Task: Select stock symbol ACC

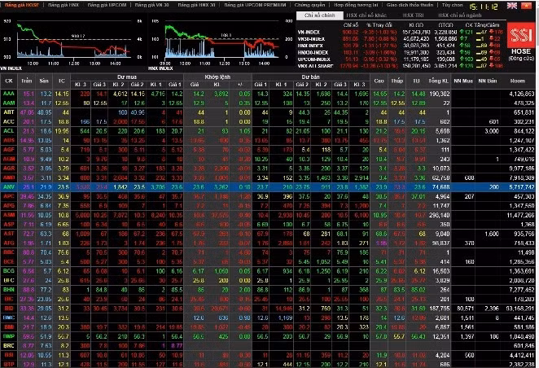Action: (9, 121)
